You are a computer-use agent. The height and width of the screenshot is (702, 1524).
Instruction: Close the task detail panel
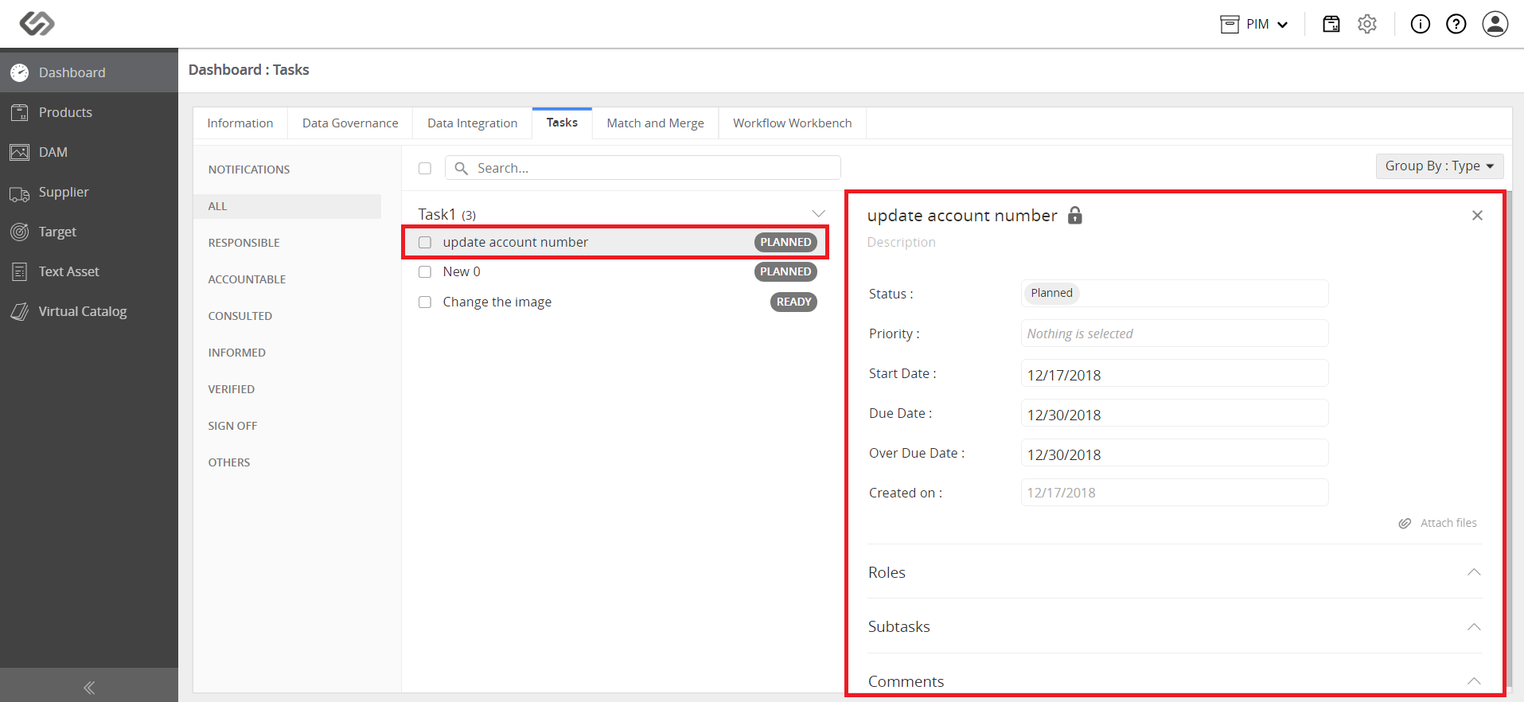coord(1477,215)
